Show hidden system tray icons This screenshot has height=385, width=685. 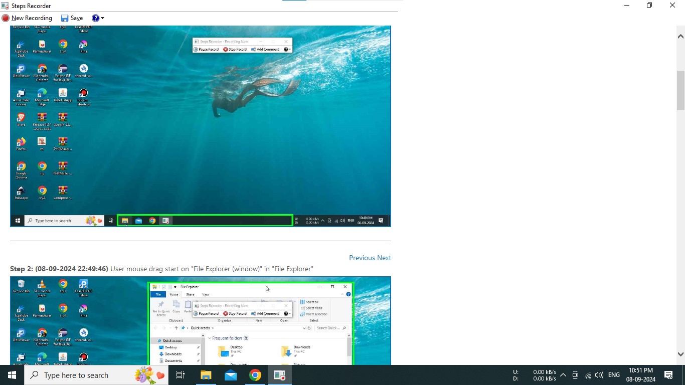coord(563,375)
